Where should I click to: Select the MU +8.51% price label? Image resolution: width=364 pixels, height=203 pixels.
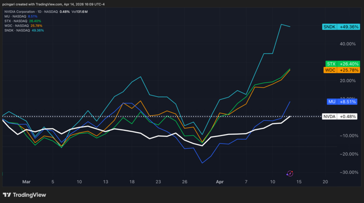342,101
